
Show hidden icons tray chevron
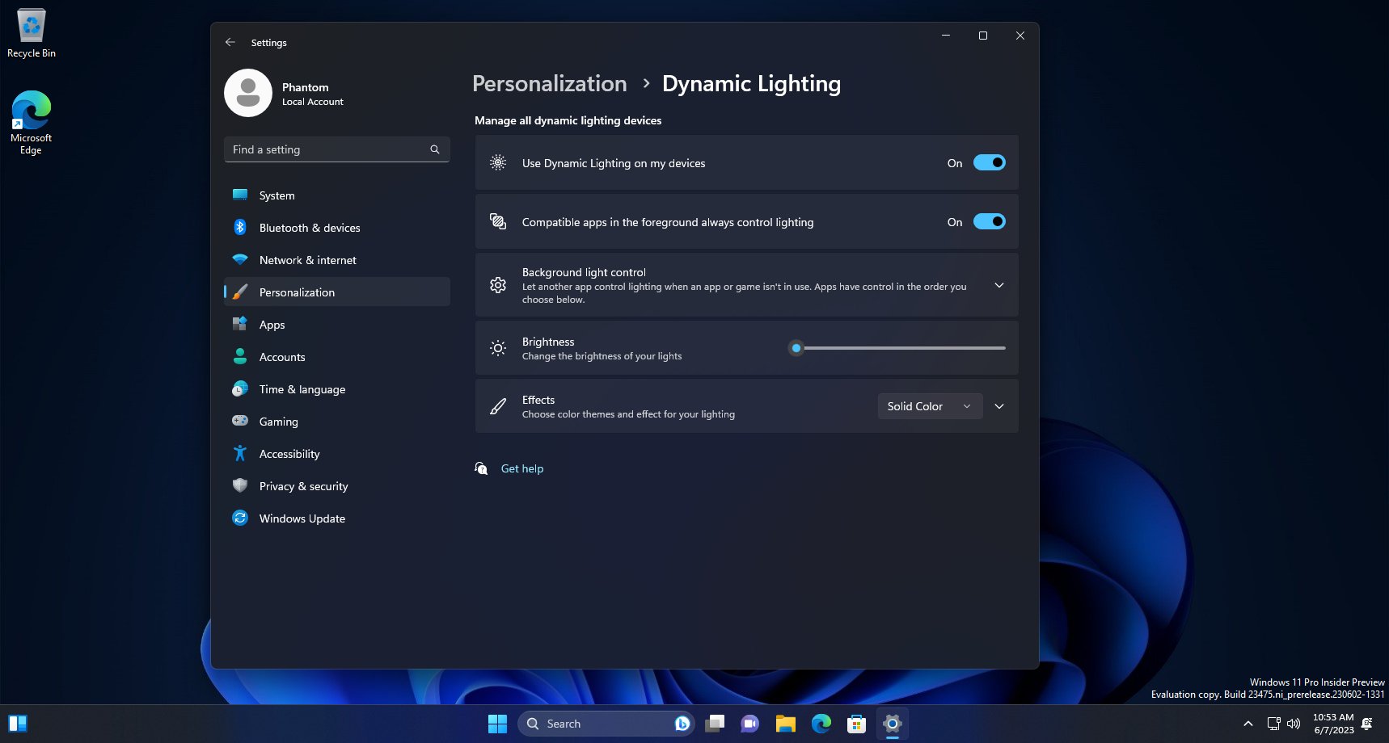tap(1248, 724)
